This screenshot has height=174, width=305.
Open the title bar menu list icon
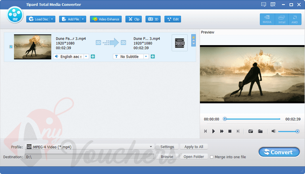[273, 4]
